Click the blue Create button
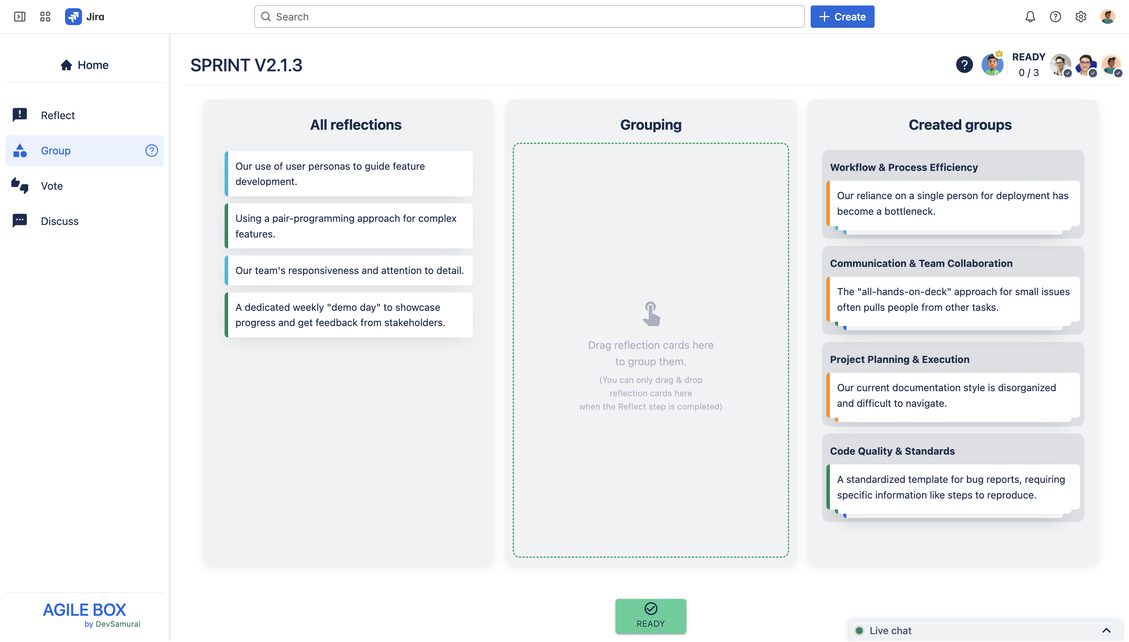This screenshot has width=1129, height=642. tap(842, 17)
